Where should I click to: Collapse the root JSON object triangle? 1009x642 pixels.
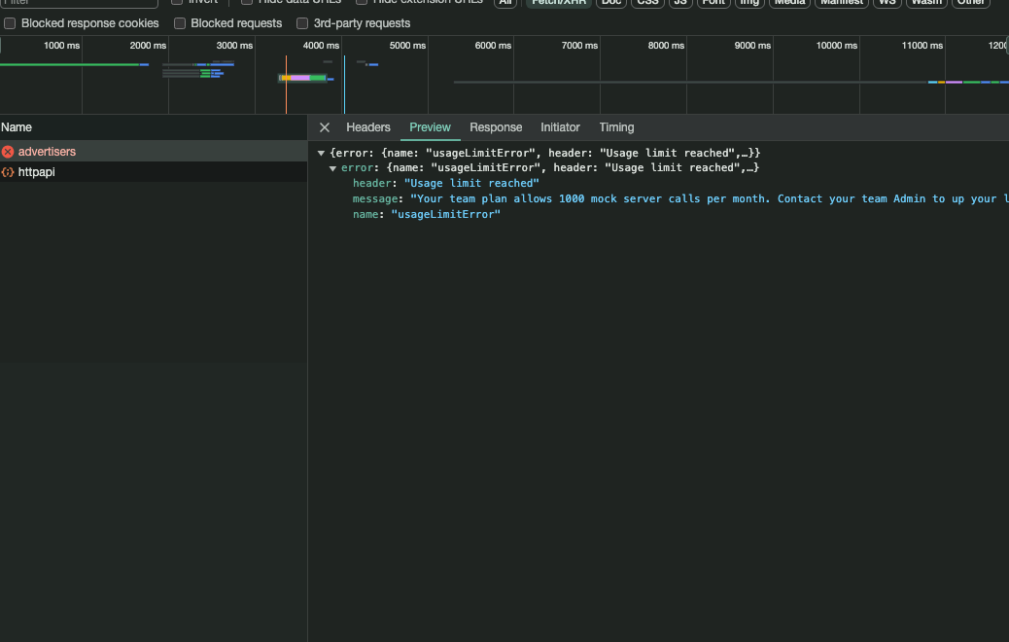coord(321,154)
